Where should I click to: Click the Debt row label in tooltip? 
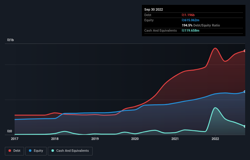148,15
